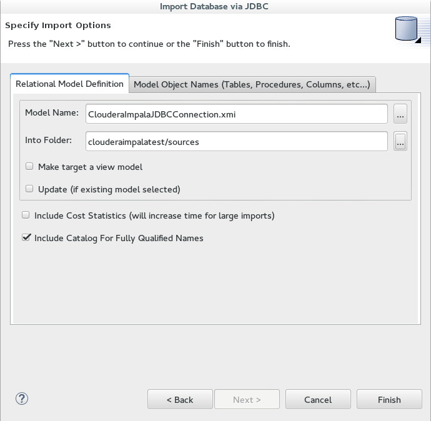Click the database cylinder wizard icon

(x=407, y=29)
